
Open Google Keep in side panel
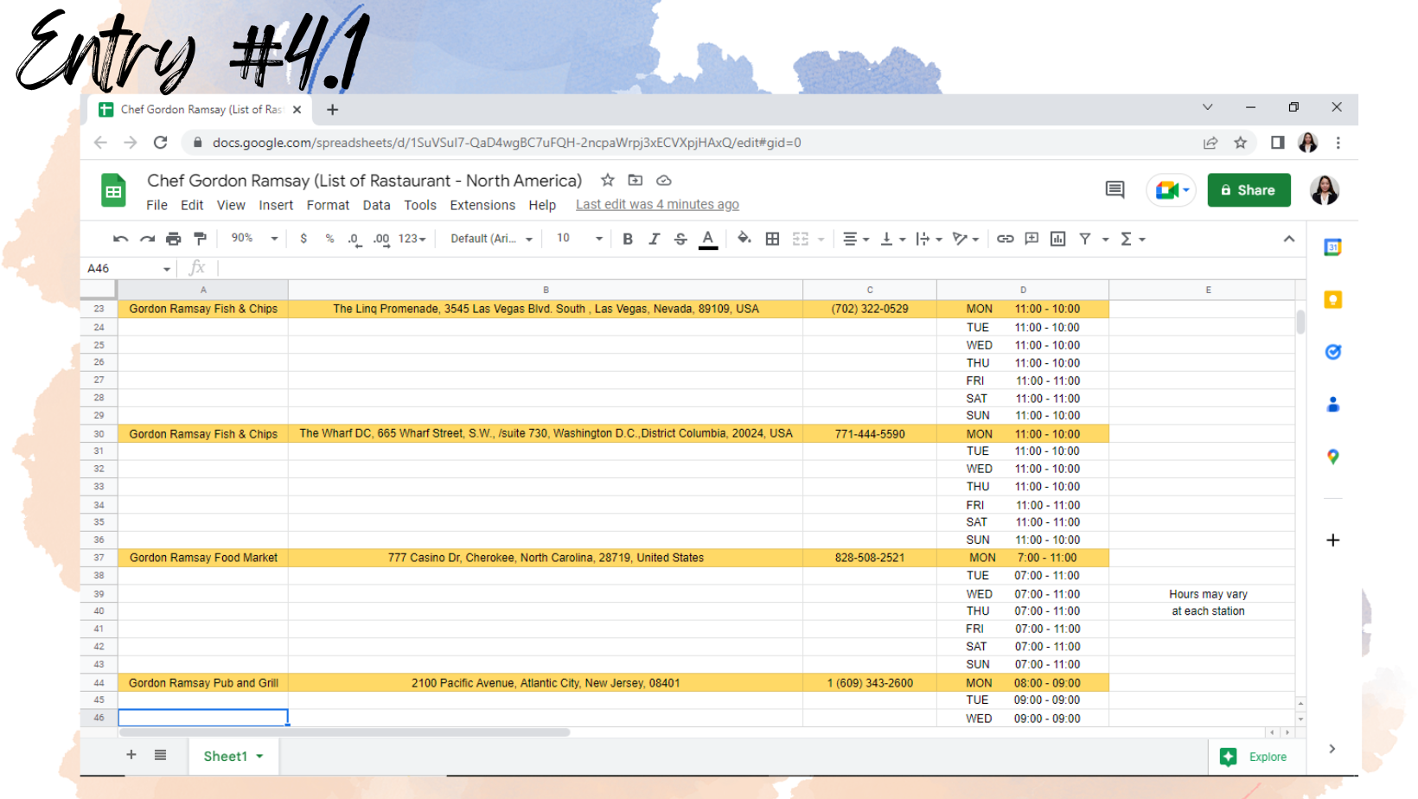pyautogui.click(x=1333, y=300)
